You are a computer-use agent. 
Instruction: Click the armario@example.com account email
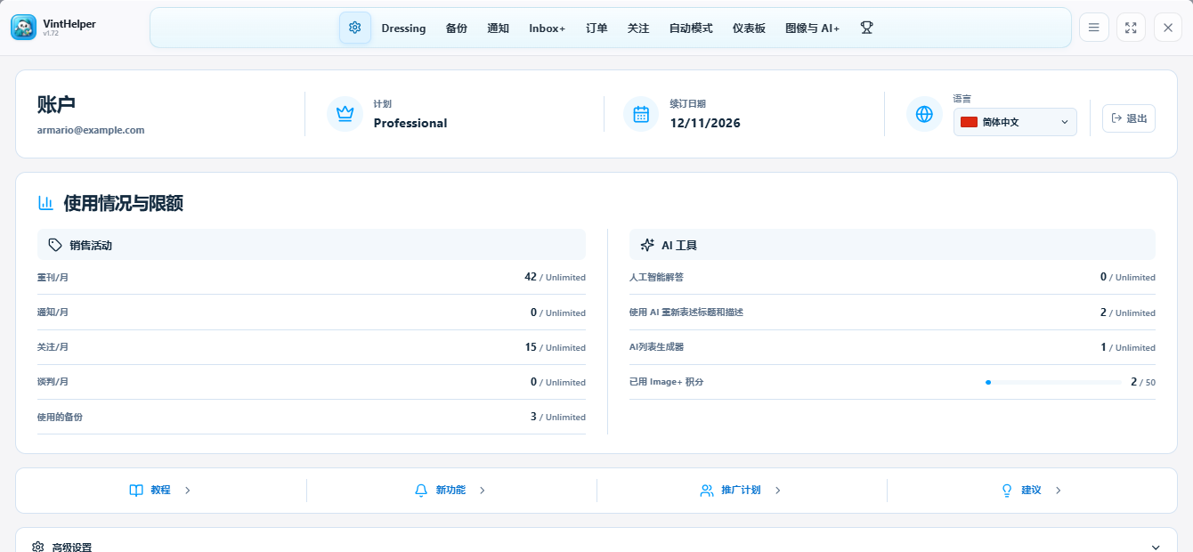91,130
